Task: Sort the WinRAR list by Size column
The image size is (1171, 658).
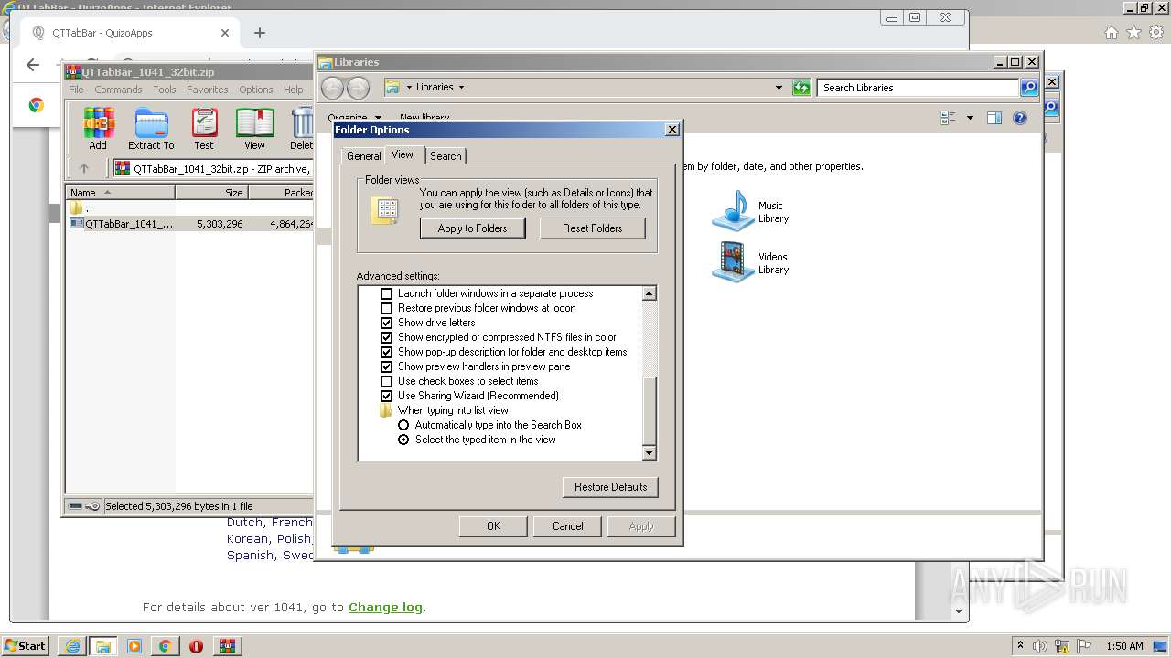Action: click(x=211, y=193)
